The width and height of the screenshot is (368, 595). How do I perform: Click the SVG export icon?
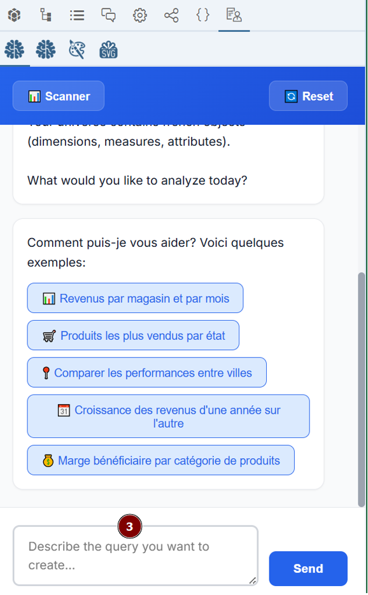(108, 49)
